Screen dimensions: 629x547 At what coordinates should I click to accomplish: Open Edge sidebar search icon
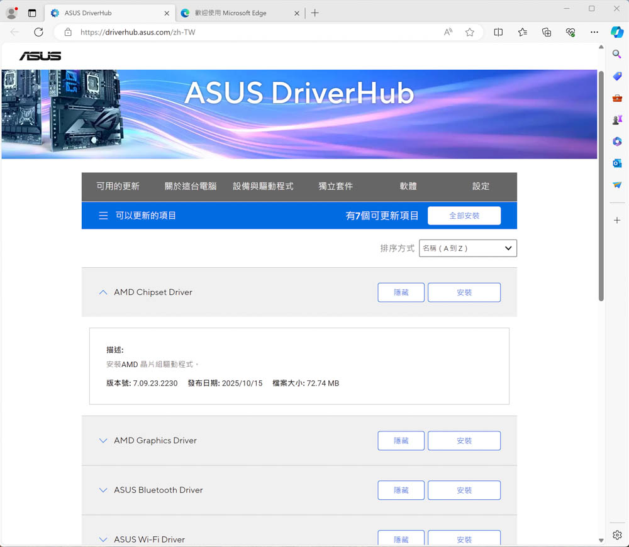pos(617,55)
